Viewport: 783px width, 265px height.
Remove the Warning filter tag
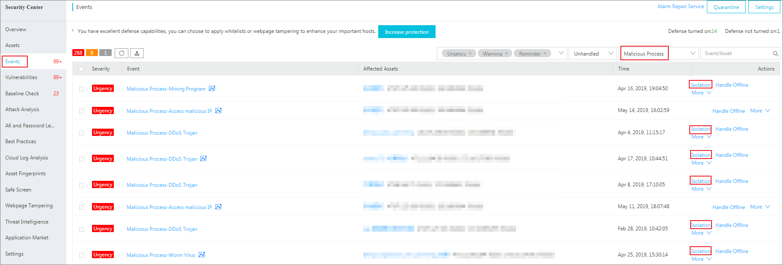pyautogui.click(x=507, y=53)
